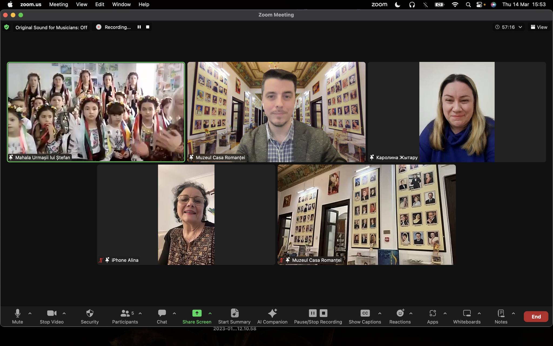
Task: Open the Chat panel
Action: coord(162,313)
